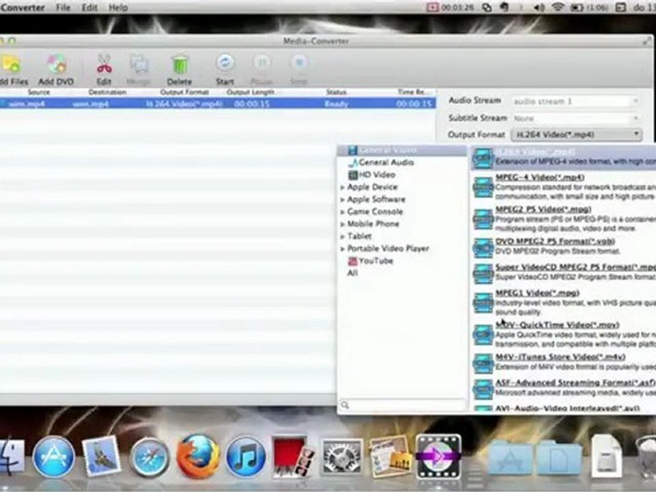Open Trash from the Dock
This screenshot has height=492, width=656.
[x=647, y=456]
